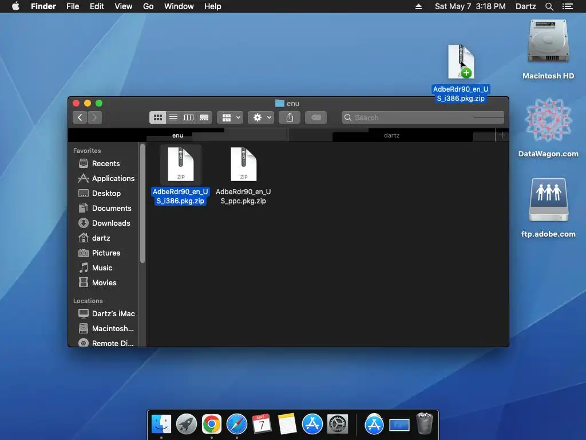Open Notes from the Dock

pyautogui.click(x=287, y=424)
